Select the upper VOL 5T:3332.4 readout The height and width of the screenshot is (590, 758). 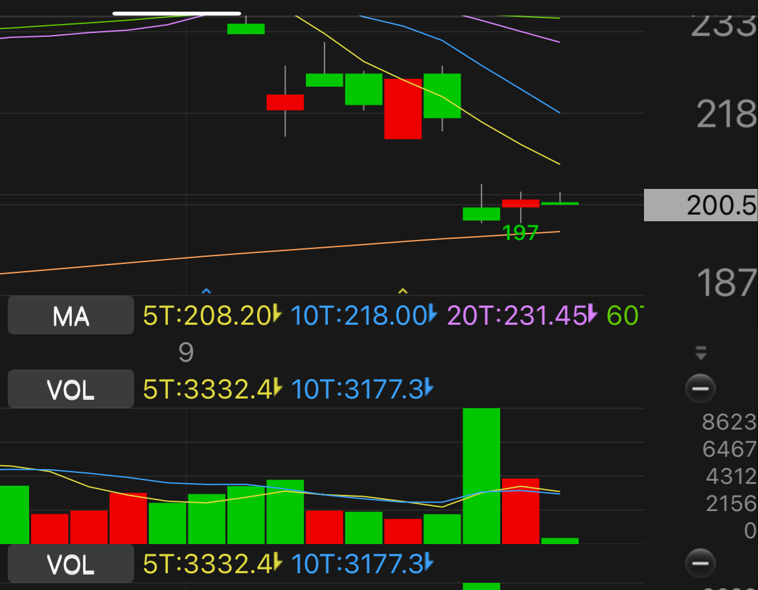(207, 389)
